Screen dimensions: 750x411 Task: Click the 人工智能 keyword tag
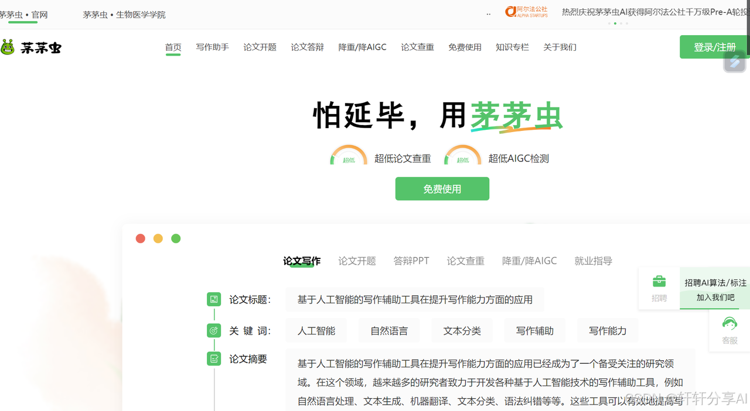(316, 330)
